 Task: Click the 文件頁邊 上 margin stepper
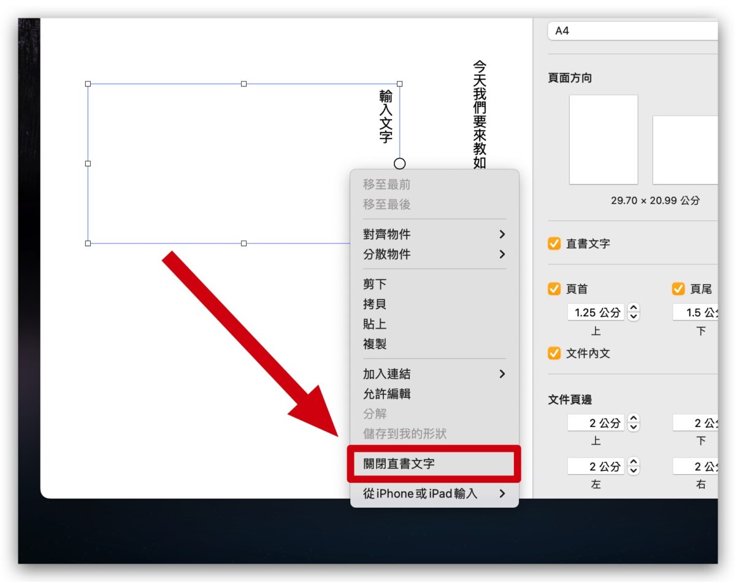coord(634,423)
